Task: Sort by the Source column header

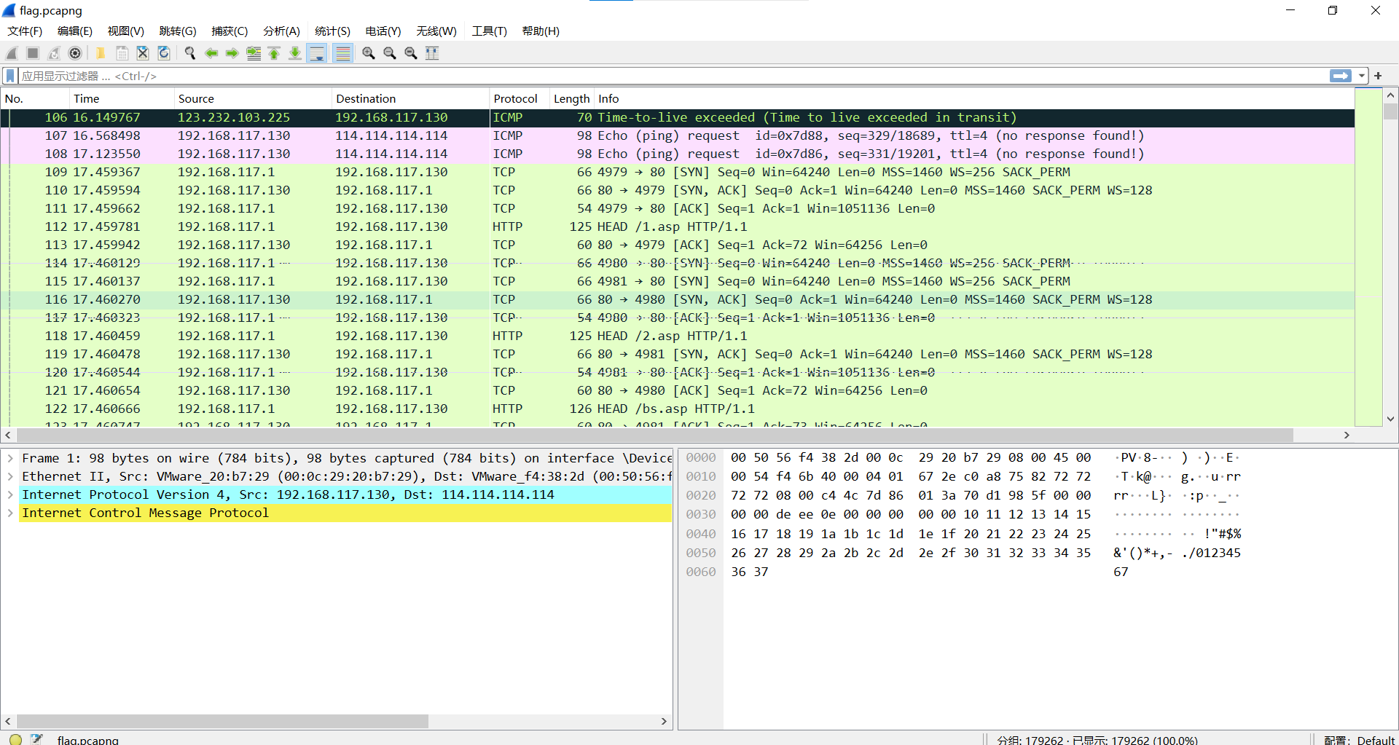Action: [254, 98]
